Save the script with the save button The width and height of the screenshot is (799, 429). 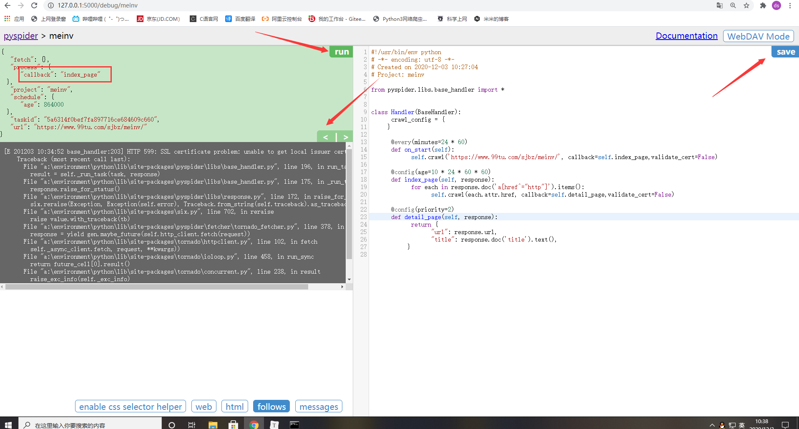pyautogui.click(x=785, y=52)
